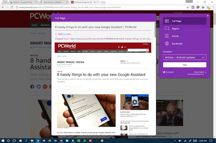Click the browser page vertical scrollbar
This screenshot has width=216, height=143.
point(215,19)
